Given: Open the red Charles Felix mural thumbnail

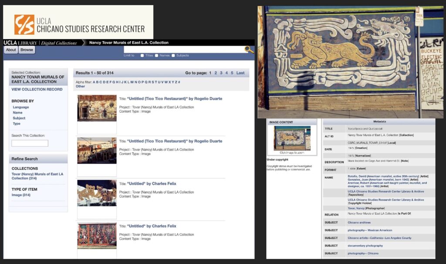Looking at the screenshot, I should click(x=97, y=236).
